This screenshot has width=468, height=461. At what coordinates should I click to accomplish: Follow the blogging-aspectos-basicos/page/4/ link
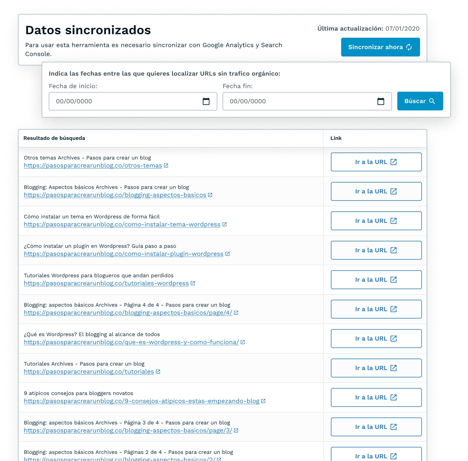pos(128,313)
